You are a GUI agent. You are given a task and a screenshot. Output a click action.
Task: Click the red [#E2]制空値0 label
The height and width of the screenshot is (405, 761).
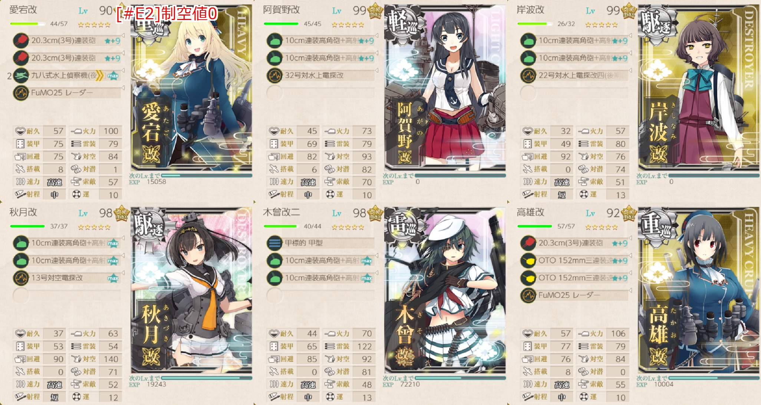point(167,14)
